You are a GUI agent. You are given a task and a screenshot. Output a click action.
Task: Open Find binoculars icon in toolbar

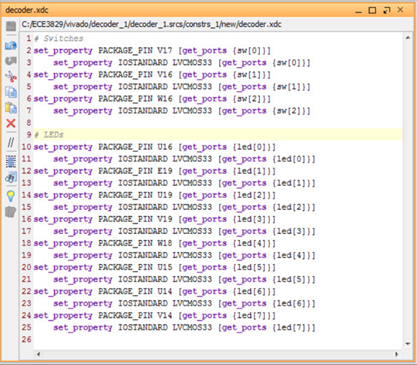point(11,177)
